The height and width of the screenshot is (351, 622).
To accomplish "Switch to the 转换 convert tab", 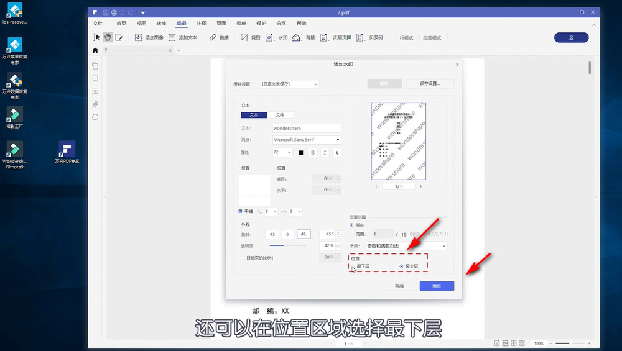I will click(x=161, y=24).
